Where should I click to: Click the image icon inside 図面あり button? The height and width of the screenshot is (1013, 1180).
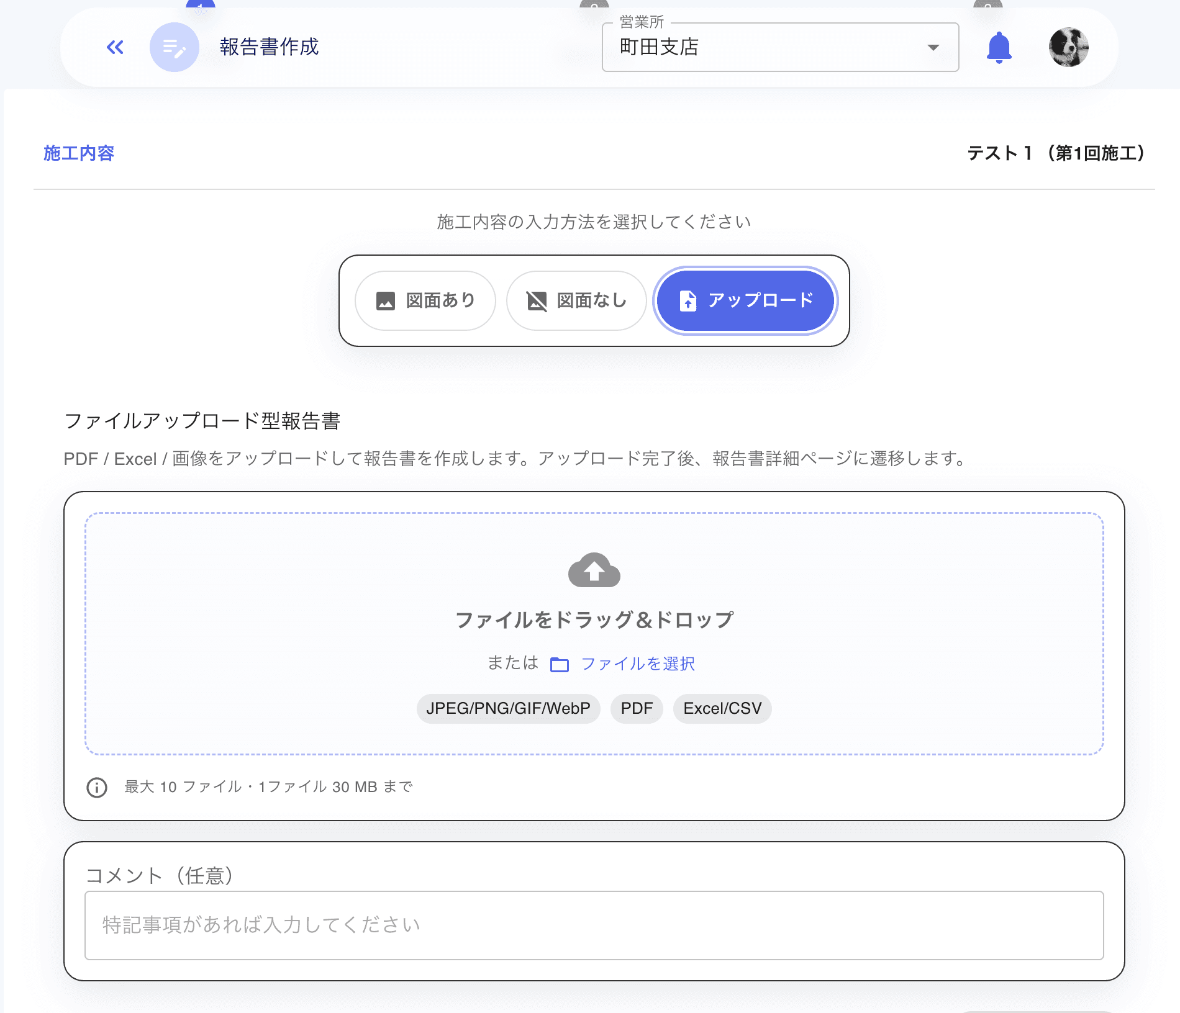pyautogui.click(x=386, y=300)
